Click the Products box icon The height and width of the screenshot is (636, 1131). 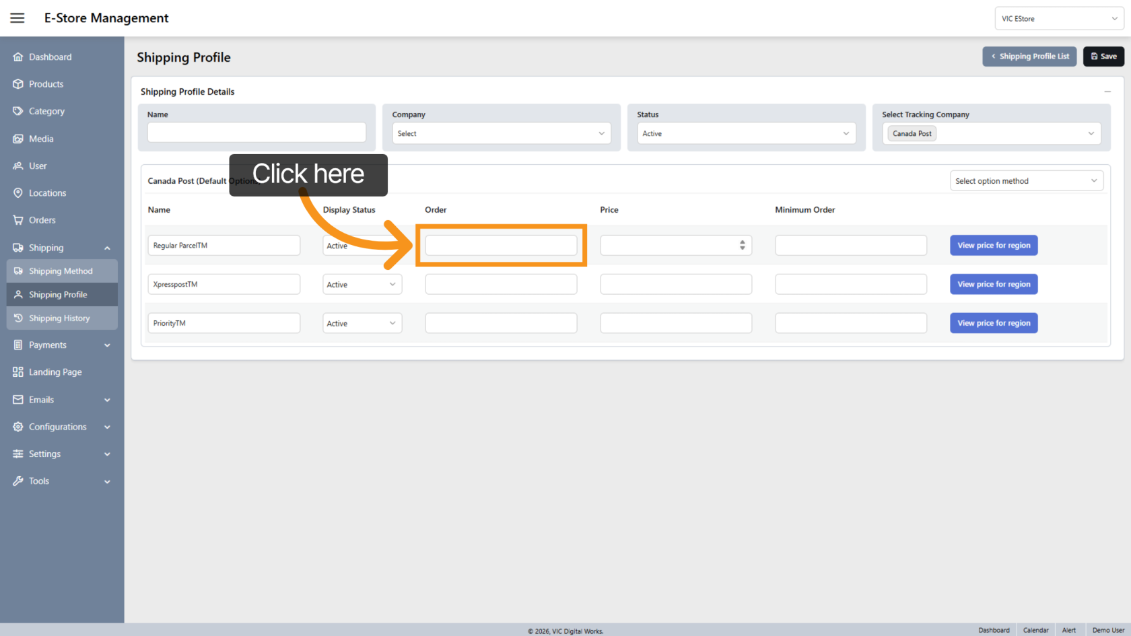pyautogui.click(x=18, y=84)
